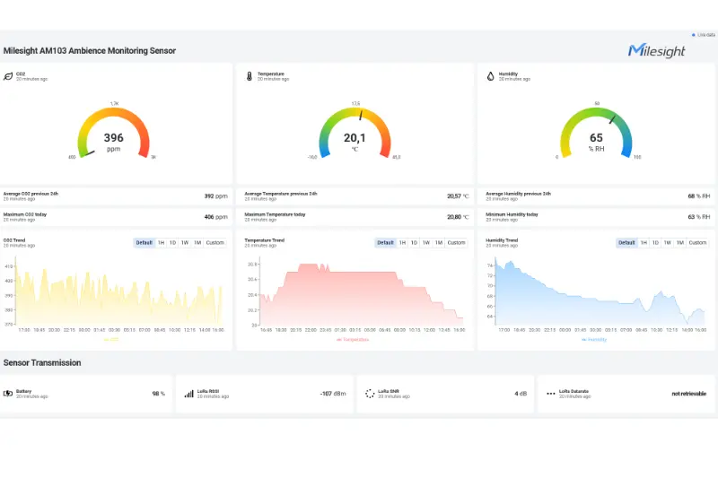The image size is (718, 478).
Task: Click the 98 % battery value
Action: tap(159, 394)
